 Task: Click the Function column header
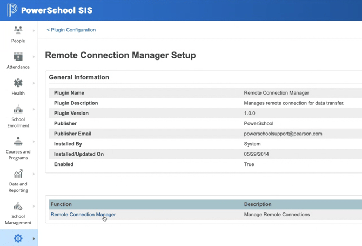pyautogui.click(x=61, y=204)
